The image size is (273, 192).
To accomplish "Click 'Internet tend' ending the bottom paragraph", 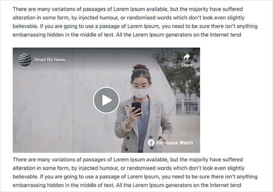I will 226,185.
